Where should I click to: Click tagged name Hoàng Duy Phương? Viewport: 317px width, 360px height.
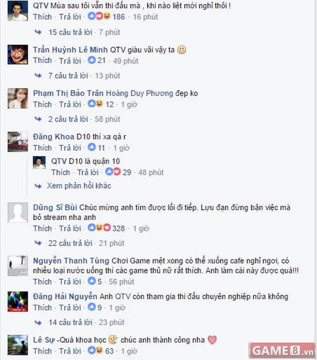click(x=139, y=93)
